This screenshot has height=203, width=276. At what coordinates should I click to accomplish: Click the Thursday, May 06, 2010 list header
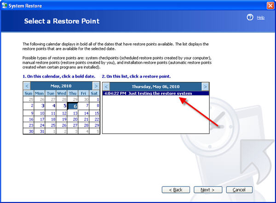[x=155, y=86]
